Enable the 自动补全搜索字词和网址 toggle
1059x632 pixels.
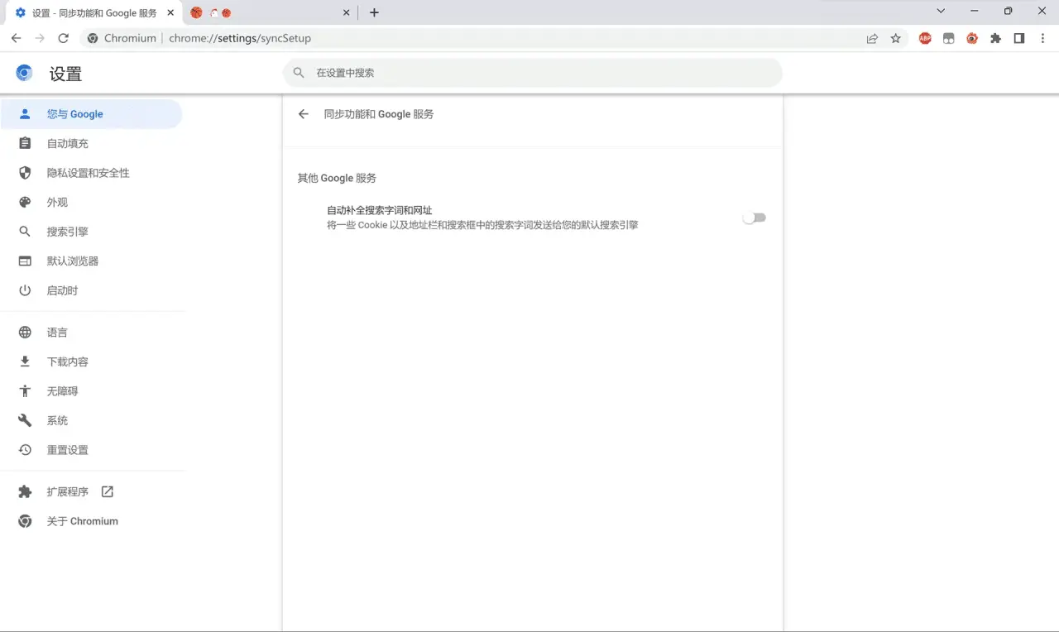[x=754, y=218]
